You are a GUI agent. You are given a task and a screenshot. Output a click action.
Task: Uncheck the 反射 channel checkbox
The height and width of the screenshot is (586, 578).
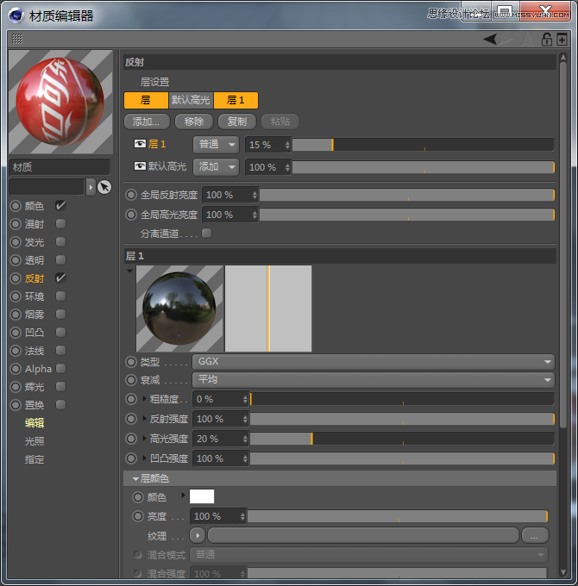tap(60, 278)
